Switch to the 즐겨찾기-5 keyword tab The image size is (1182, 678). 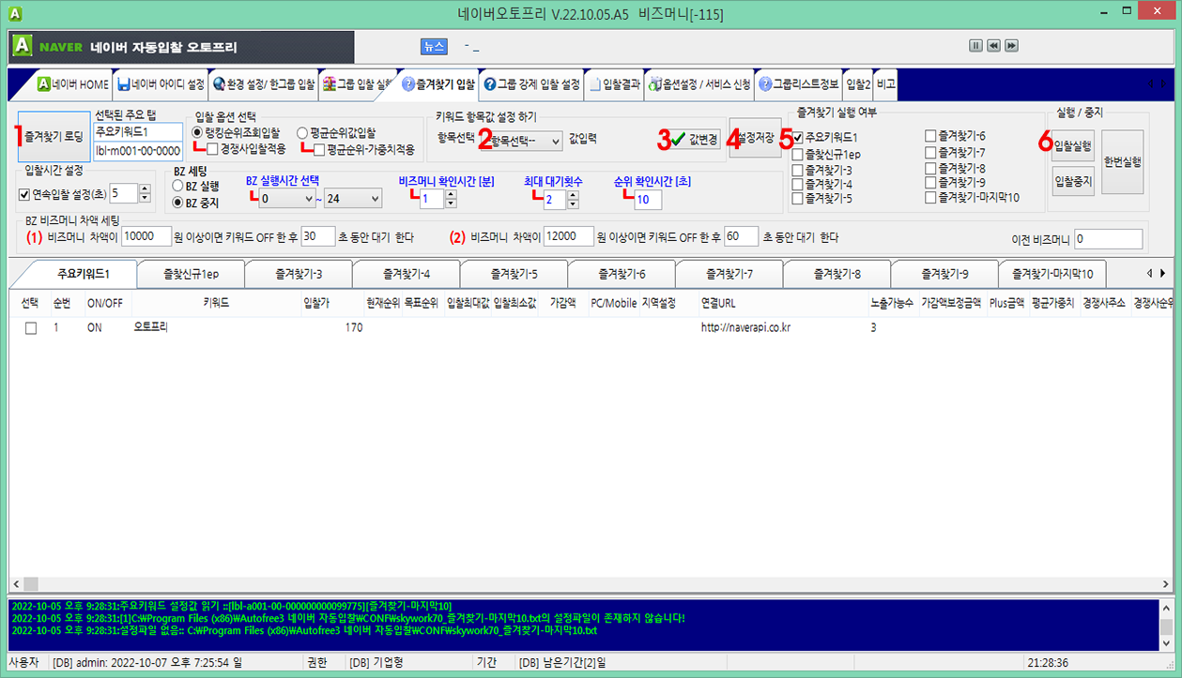[512, 273]
